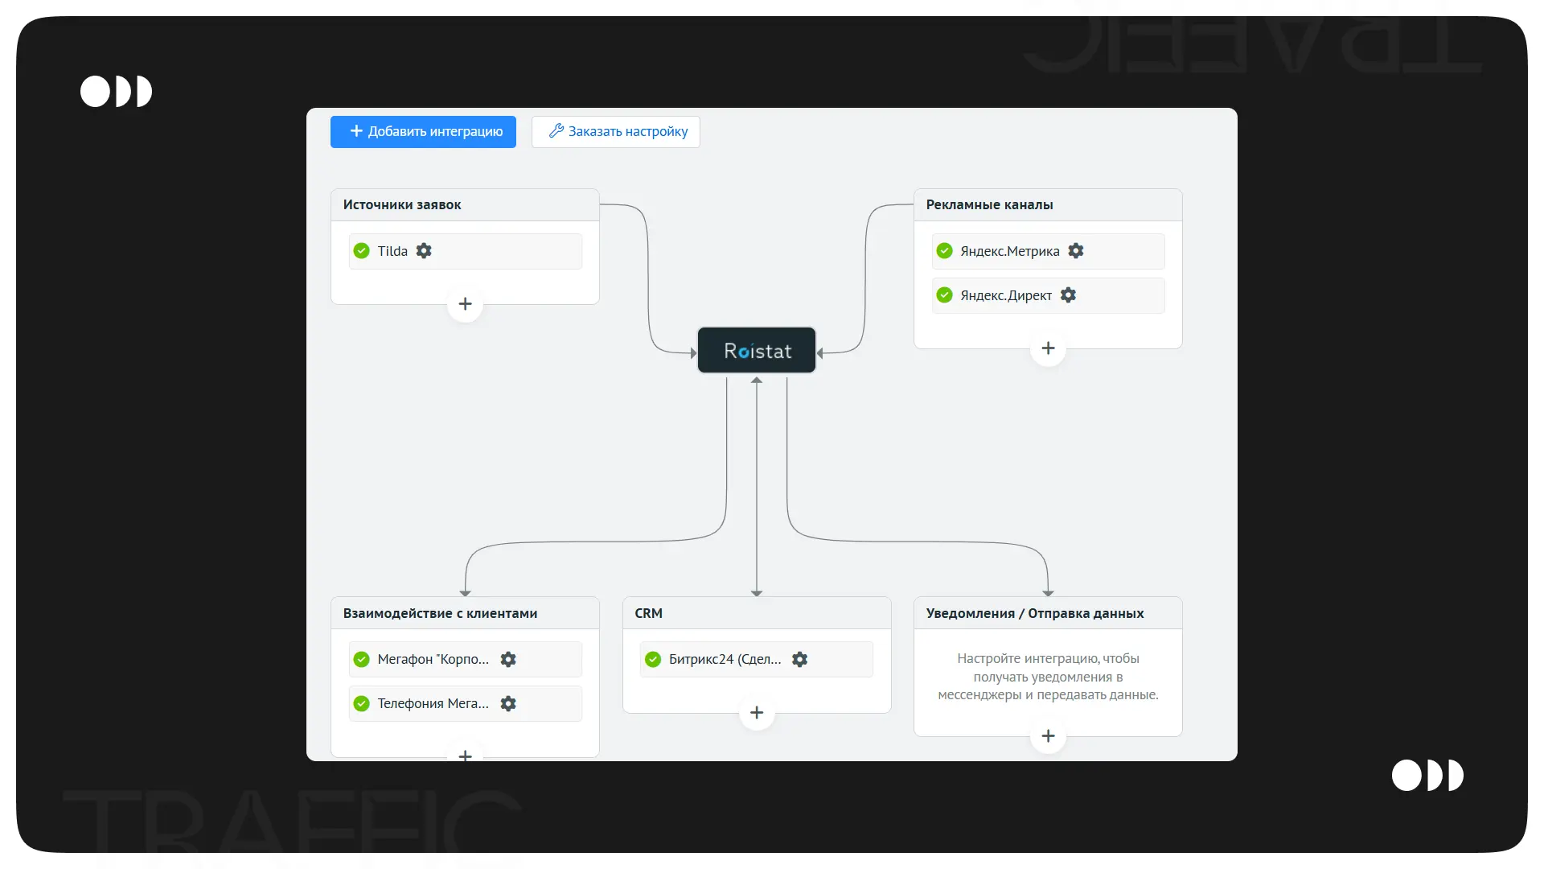This screenshot has width=1544, height=869.
Task: Add a CRM integration with plus button
Action: (x=757, y=713)
